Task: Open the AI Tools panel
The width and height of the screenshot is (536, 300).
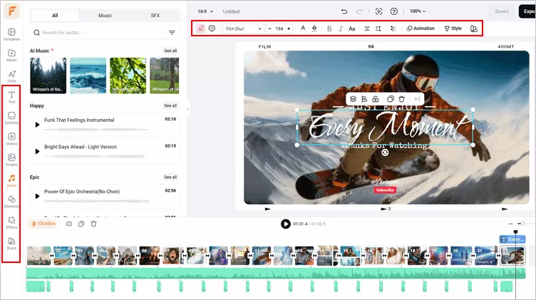Action: pyautogui.click(x=11, y=76)
